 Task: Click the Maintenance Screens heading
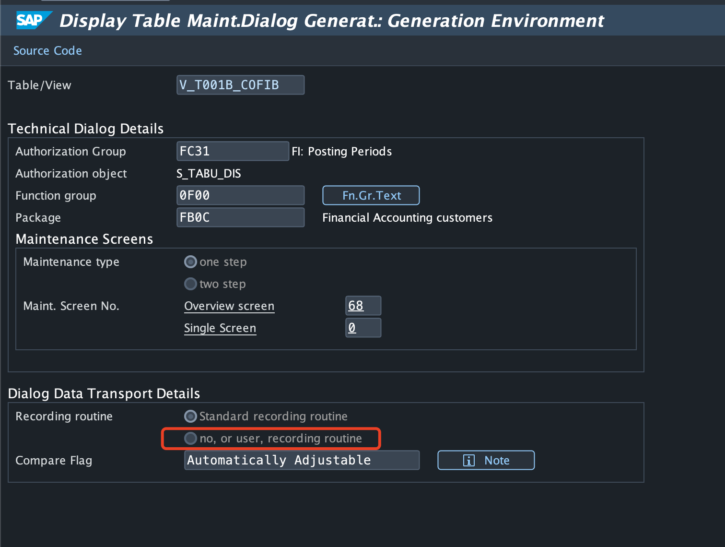[x=84, y=239]
